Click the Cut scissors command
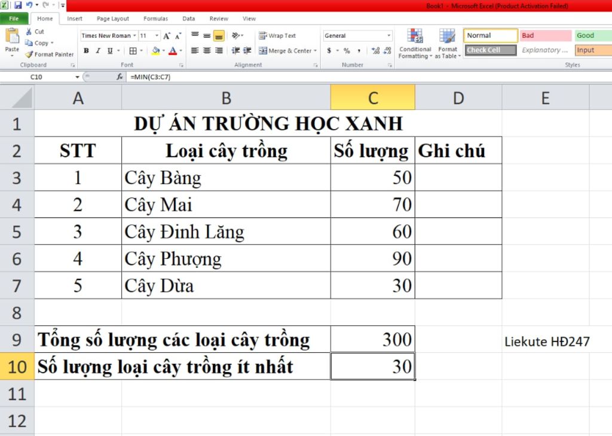Viewport: 612px width, 436px height. tap(35, 32)
